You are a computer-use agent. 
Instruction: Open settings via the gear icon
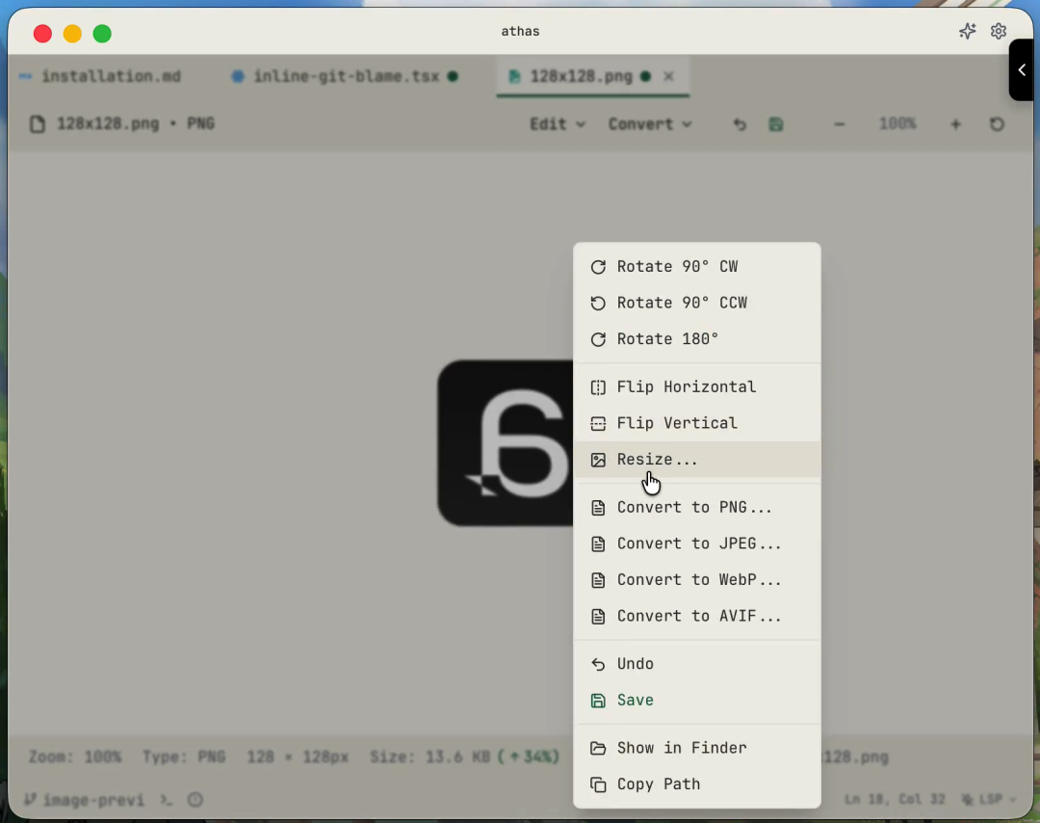(999, 32)
